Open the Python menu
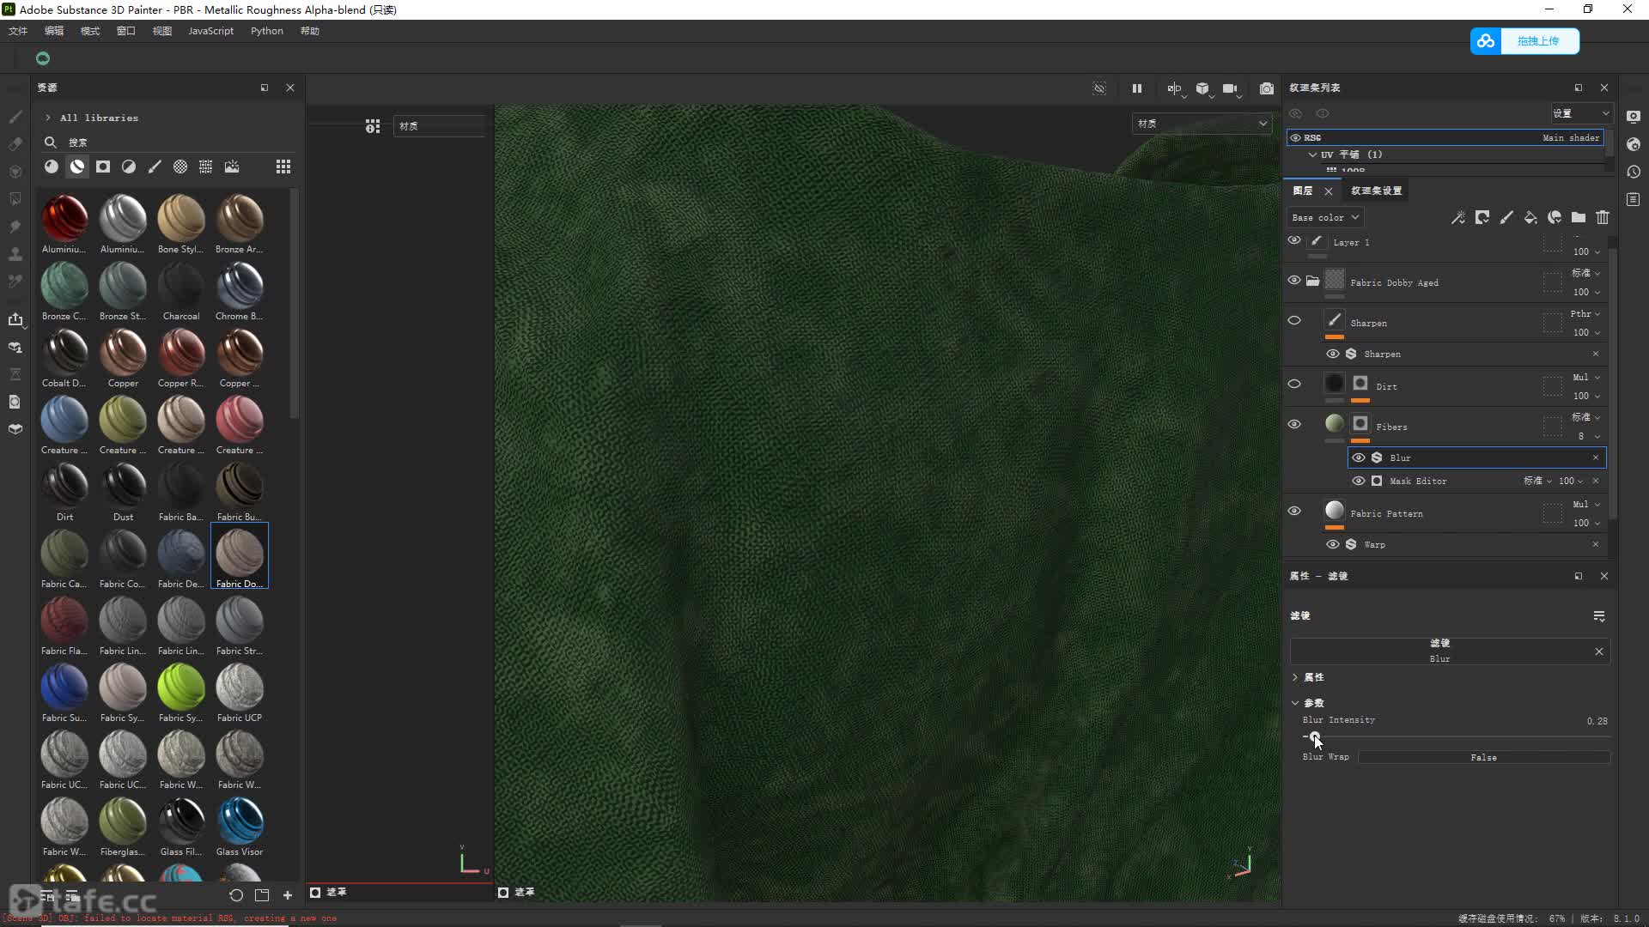 (267, 31)
